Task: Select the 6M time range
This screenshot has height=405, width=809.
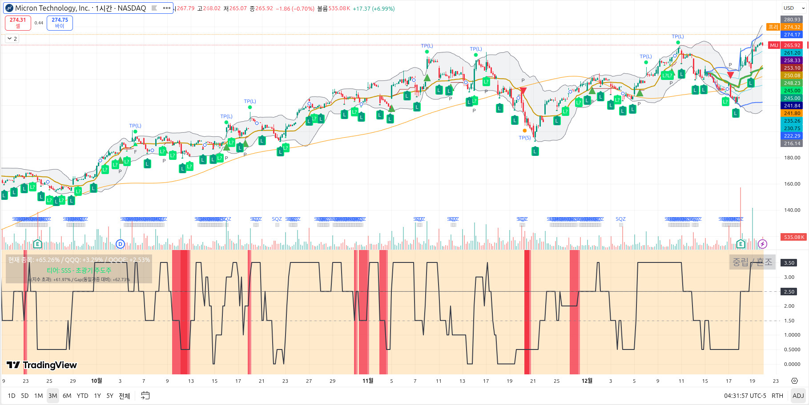Action: coord(67,395)
